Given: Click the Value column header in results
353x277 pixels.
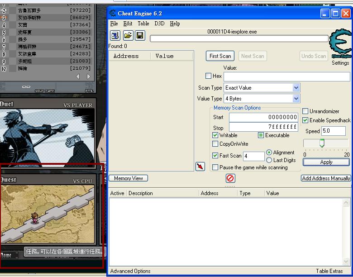Looking at the screenshot, I should pyautogui.click(x=172, y=56).
